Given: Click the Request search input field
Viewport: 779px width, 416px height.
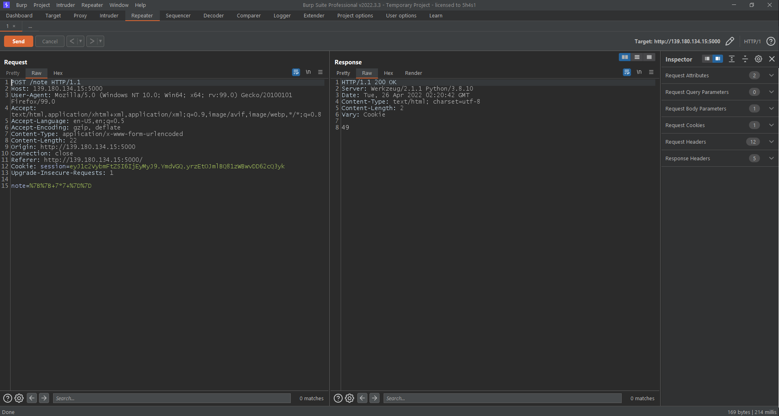Looking at the screenshot, I should coord(172,398).
